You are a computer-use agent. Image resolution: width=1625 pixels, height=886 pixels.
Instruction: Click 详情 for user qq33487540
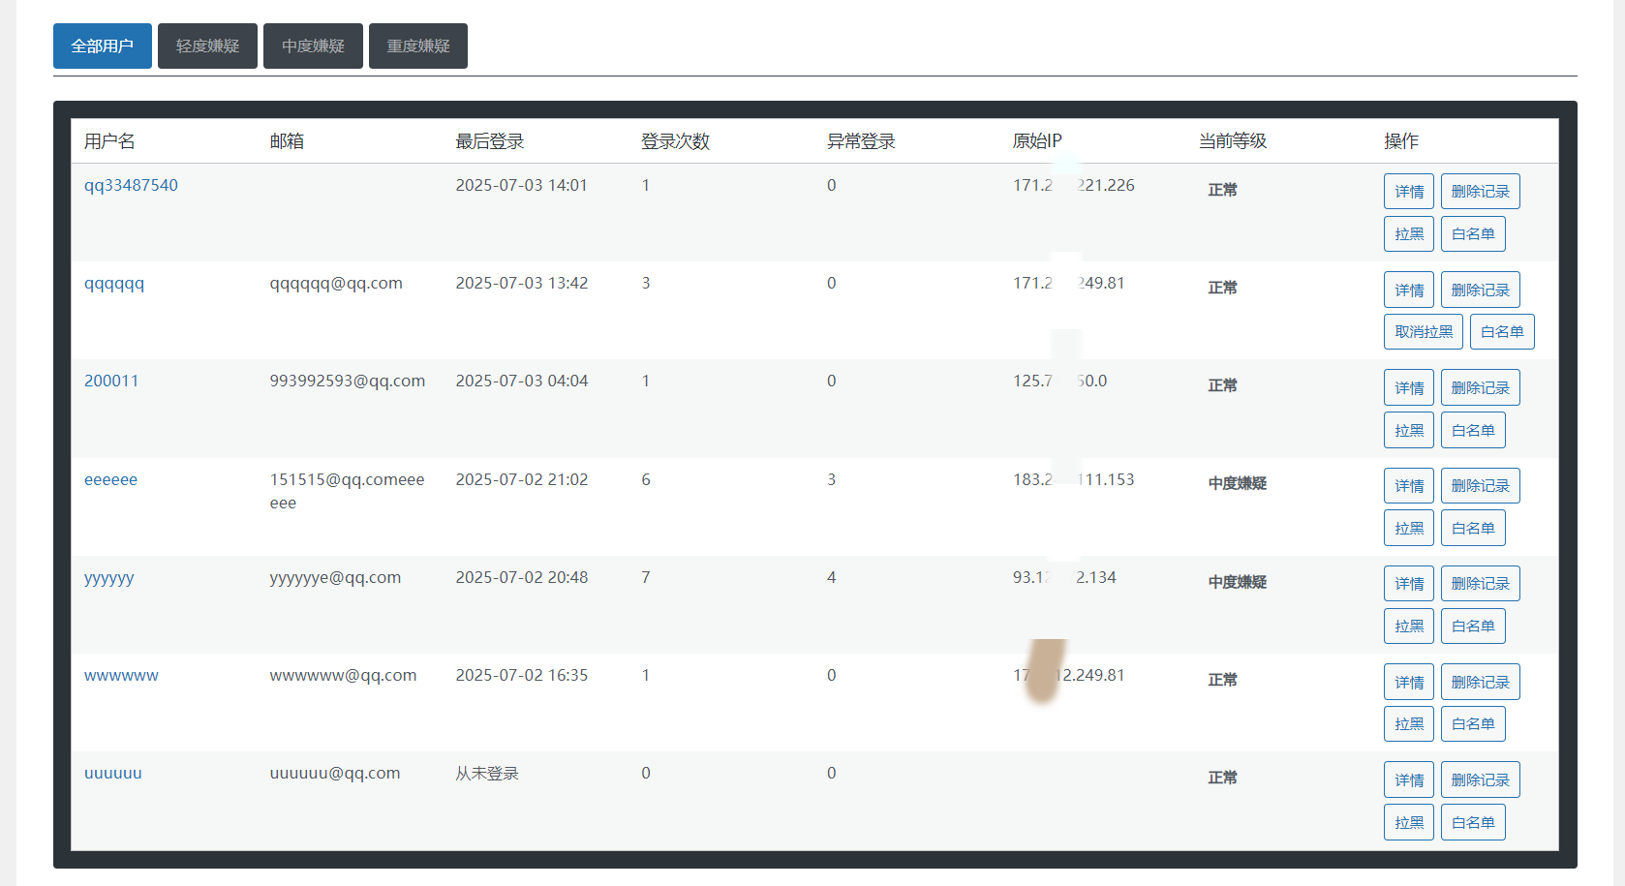coord(1408,192)
